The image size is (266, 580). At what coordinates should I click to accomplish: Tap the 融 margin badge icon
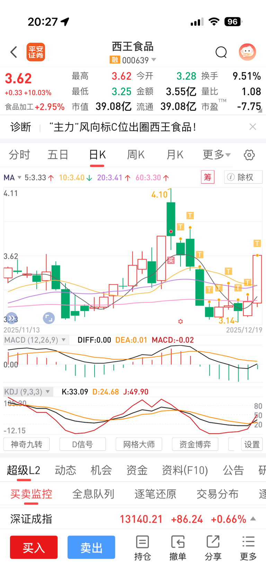(x=115, y=60)
